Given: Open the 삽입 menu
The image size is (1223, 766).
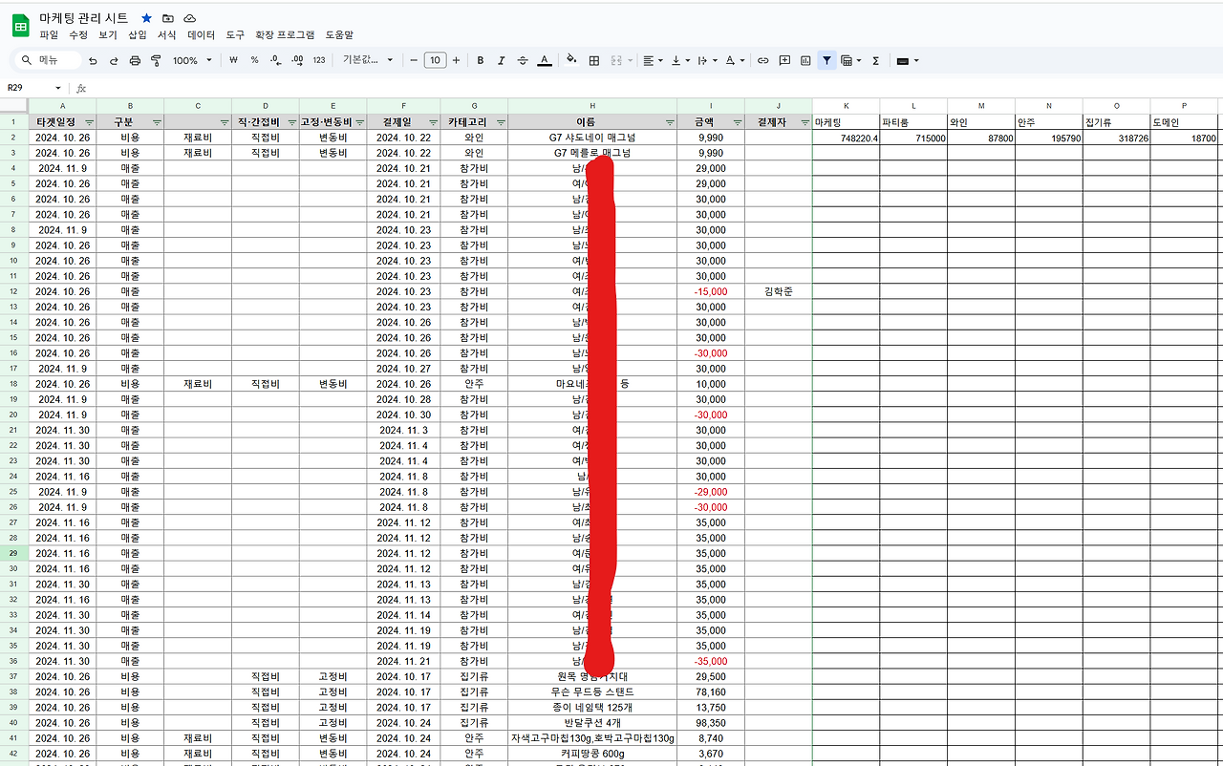Looking at the screenshot, I should tap(138, 34).
